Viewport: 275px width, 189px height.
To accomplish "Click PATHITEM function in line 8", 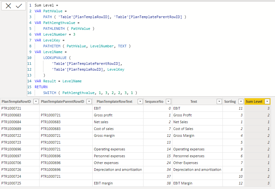I will tap(52, 46).
